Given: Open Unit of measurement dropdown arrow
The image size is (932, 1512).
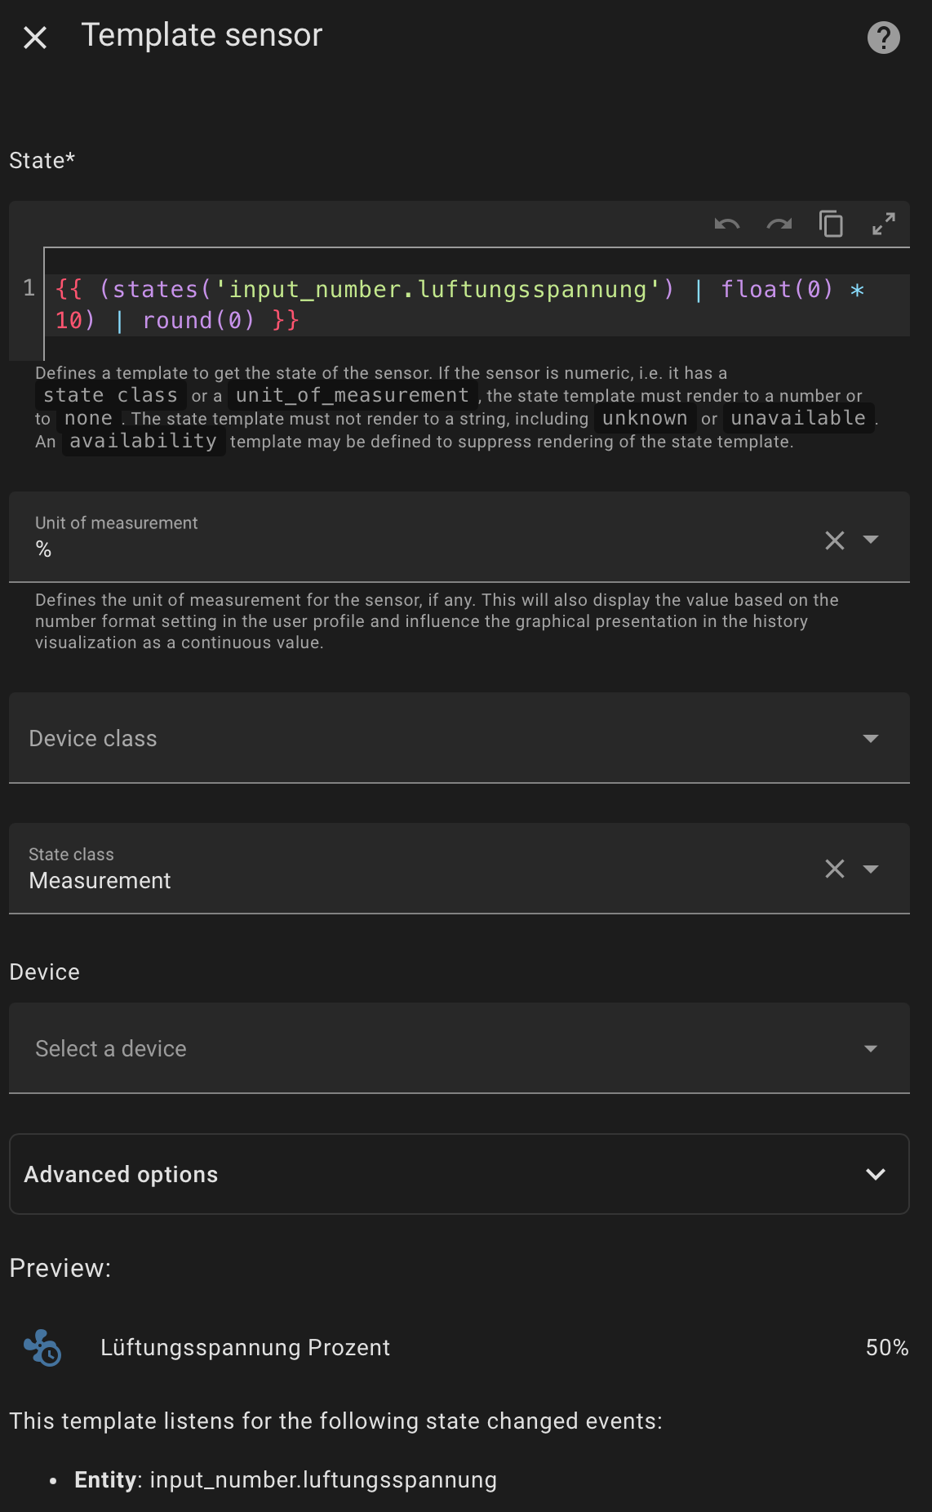Looking at the screenshot, I should [871, 540].
